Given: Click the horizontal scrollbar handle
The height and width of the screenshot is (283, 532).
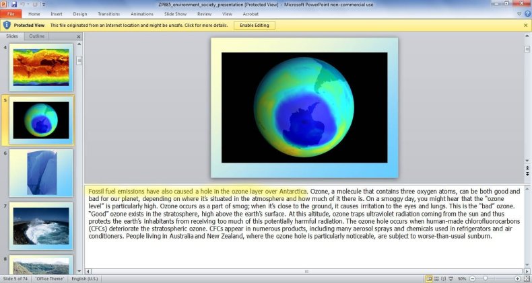Looking at the screenshot, I should 306,271.
